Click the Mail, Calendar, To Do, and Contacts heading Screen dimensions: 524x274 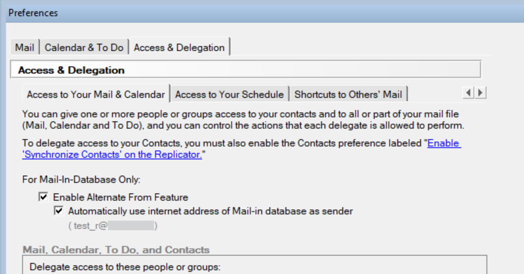point(116,250)
